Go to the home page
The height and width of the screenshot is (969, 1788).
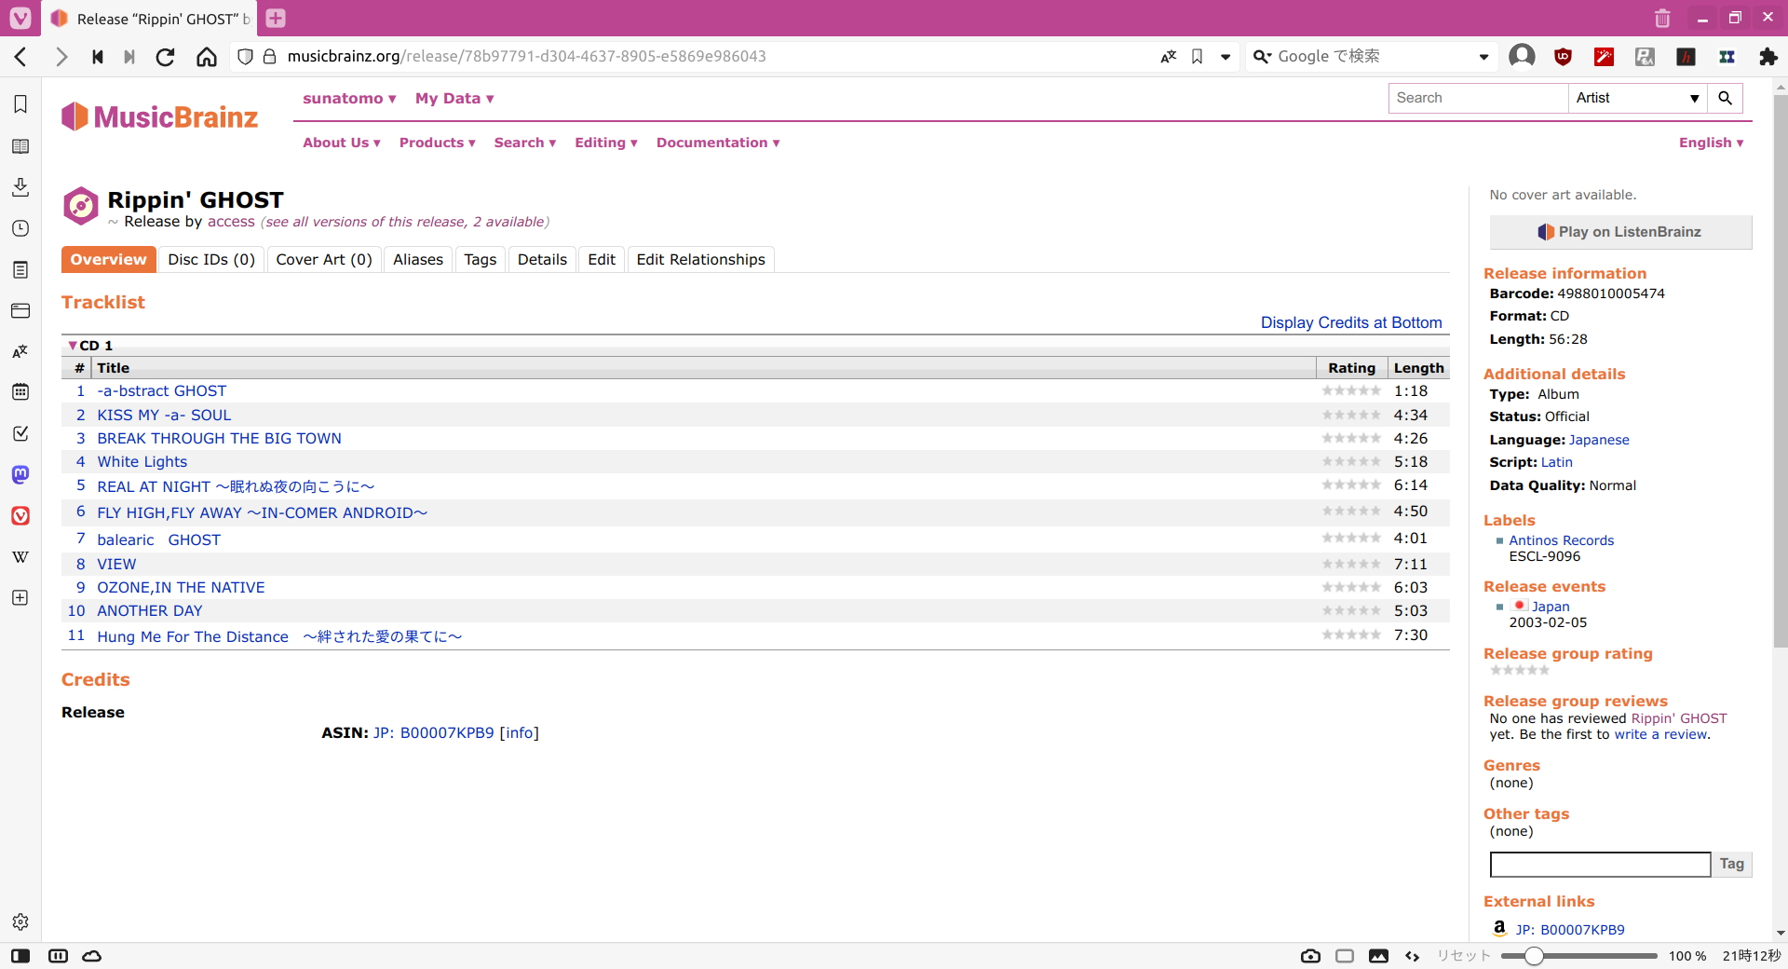point(206,57)
